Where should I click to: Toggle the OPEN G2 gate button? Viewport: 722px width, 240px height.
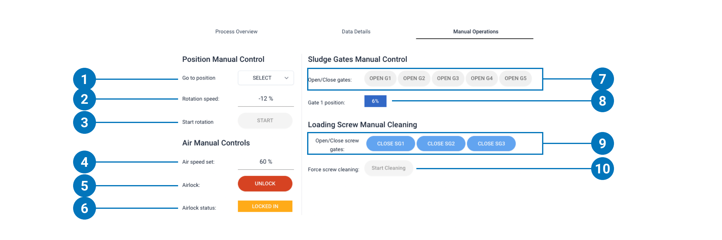[x=414, y=78]
